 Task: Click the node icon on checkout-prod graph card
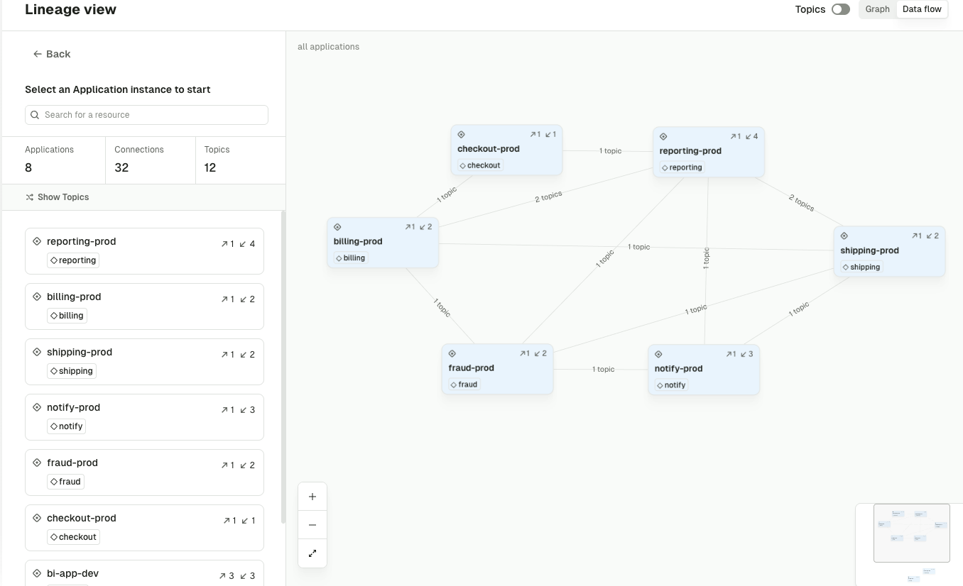point(461,134)
